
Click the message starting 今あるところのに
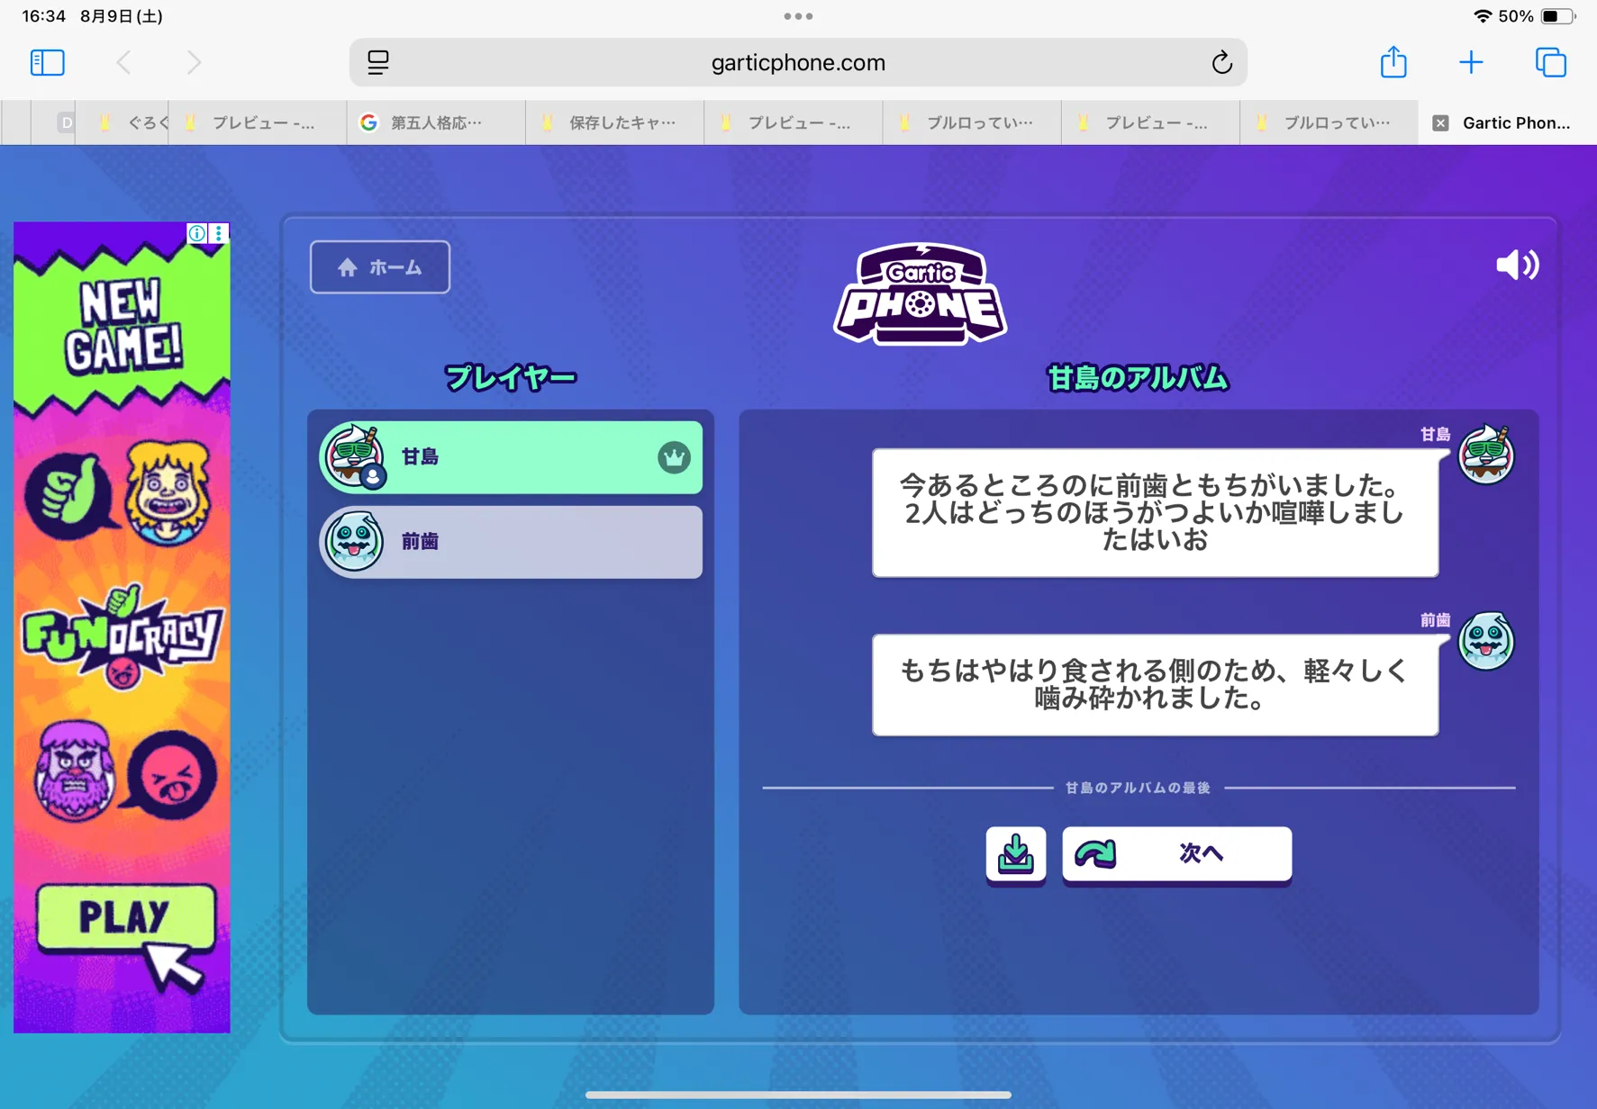[x=1155, y=512]
